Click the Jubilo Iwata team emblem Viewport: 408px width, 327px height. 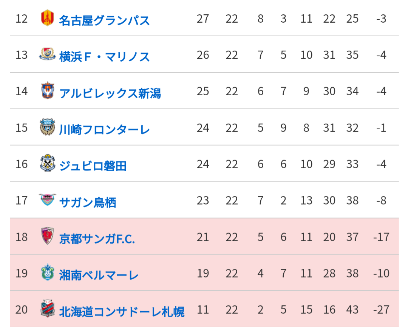coord(48,163)
